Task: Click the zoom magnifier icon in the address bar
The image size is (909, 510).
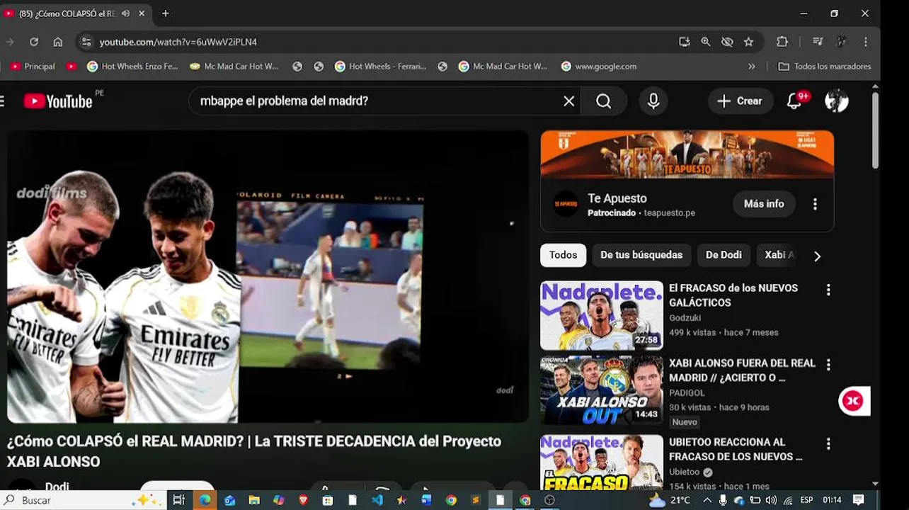Action: pyautogui.click(x=705, y=42)
